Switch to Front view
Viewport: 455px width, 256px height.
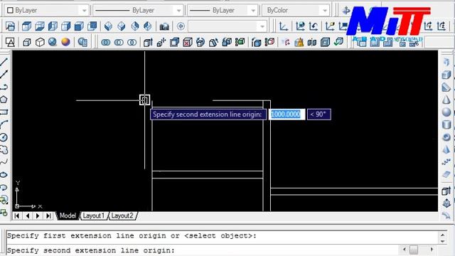click(x=79, y=26)
